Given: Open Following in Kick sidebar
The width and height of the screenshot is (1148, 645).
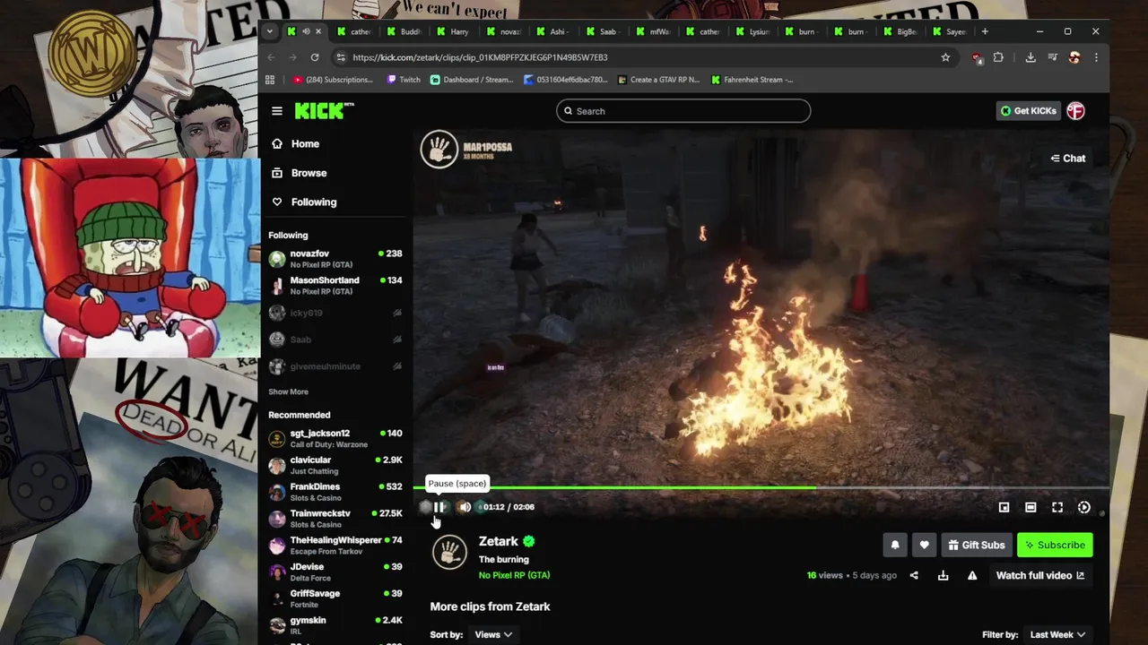Looking at the screenshot, I should [335, 202].
